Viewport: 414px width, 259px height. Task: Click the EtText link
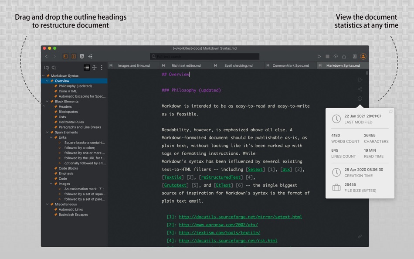223,185
